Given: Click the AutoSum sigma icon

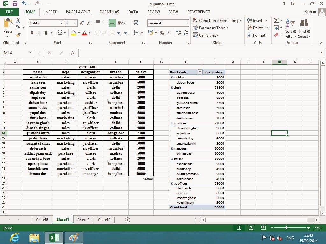Looking at the screenshot, I should [276, 20].
